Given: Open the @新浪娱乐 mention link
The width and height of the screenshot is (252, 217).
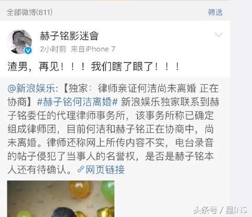Looking at the screenshot, I should (x=33, y=88).
